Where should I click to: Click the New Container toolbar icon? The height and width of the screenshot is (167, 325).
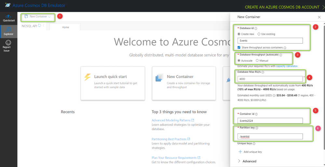[26, 17]
